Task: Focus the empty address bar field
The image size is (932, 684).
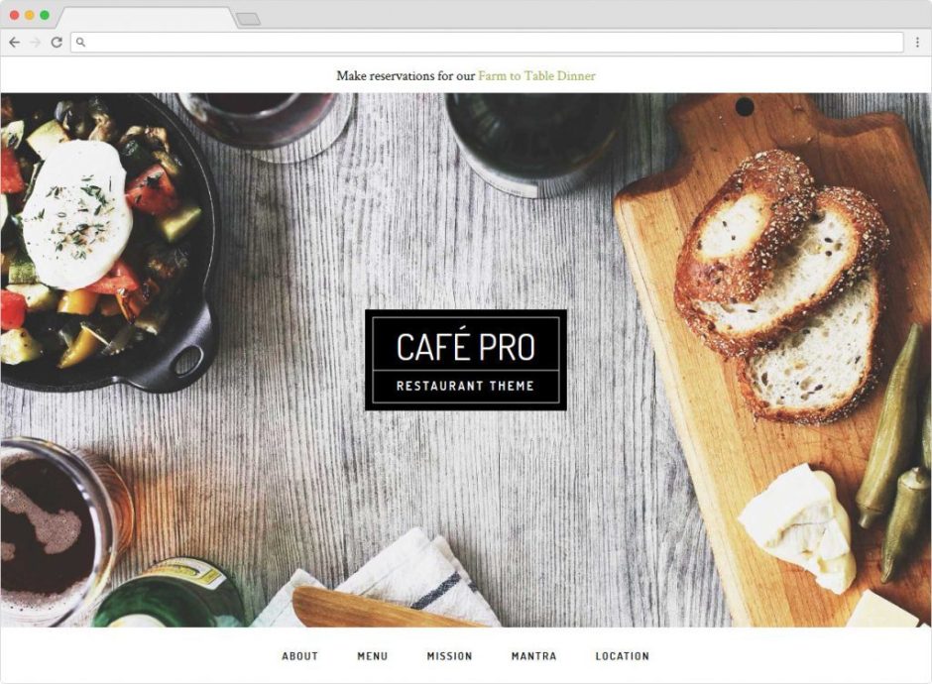Action: tap(488, 43)
